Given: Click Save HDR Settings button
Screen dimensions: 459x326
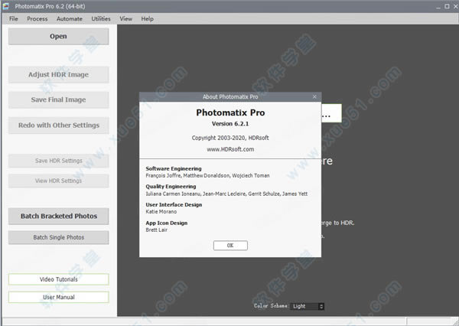Looking at the screenshot, I should pyautogui.click(x=59, y=161).
